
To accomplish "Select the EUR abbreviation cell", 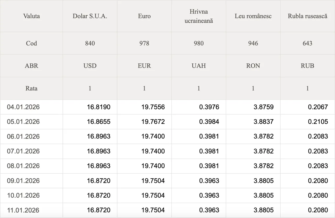I will 144,66.
